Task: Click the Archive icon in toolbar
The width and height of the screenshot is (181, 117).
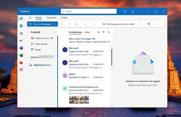Action: point(69,24)
